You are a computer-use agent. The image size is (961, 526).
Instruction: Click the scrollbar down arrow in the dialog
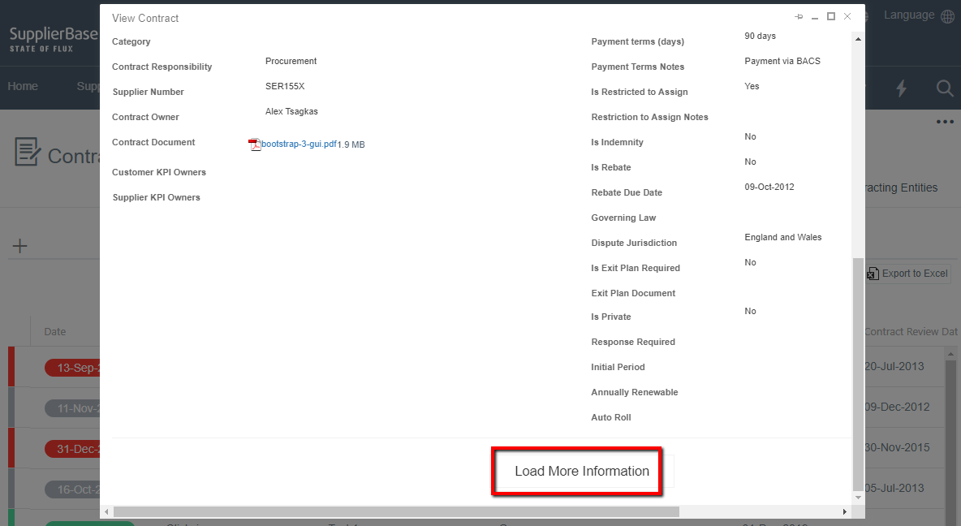[858, 498]
